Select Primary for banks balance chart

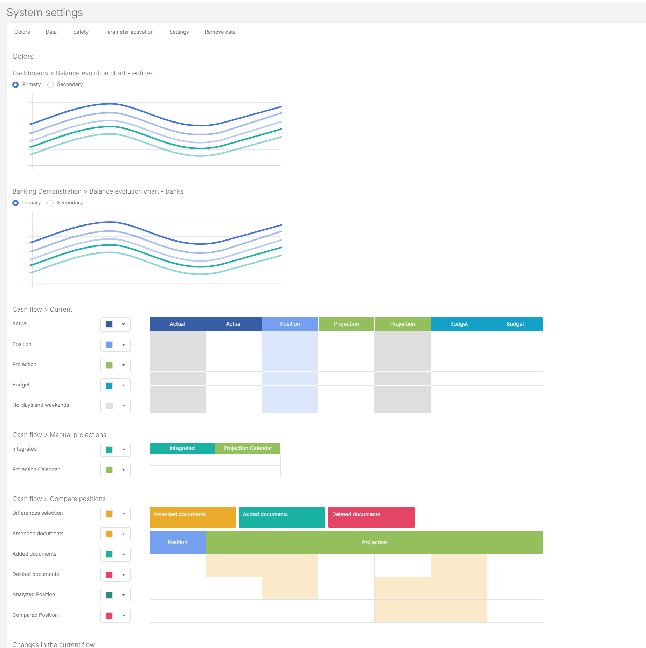tap(15, 203)
